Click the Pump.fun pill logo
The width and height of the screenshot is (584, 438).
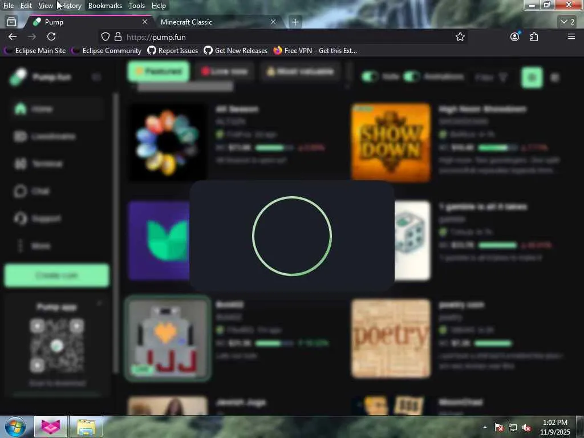point(18,77)
